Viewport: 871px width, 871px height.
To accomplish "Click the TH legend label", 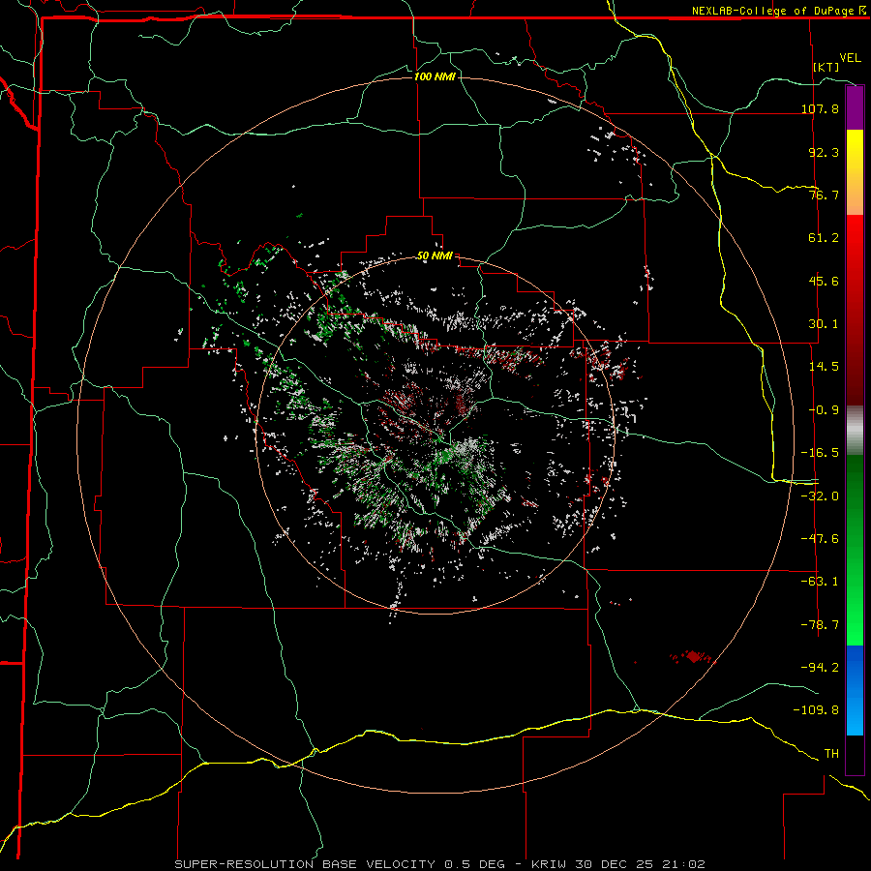I will coord(831,754).
